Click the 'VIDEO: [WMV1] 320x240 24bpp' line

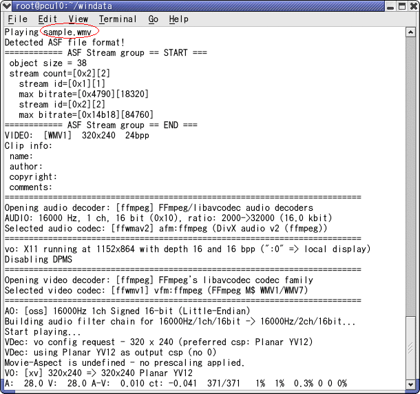coord(77,136)
